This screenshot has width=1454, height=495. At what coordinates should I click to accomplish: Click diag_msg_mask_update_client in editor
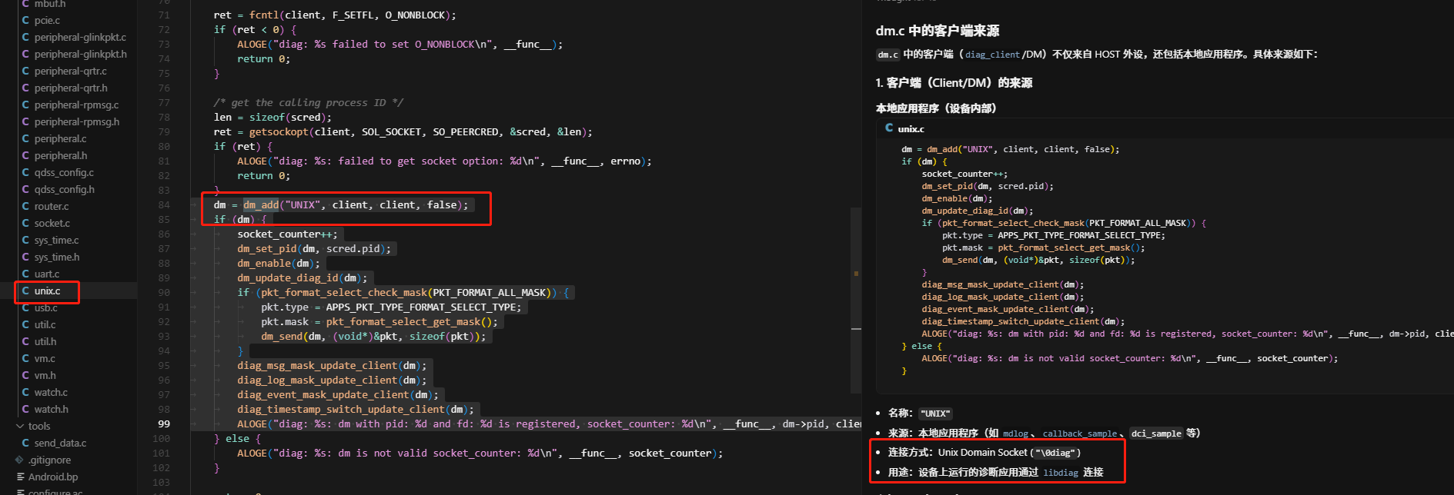coord(317,365)
